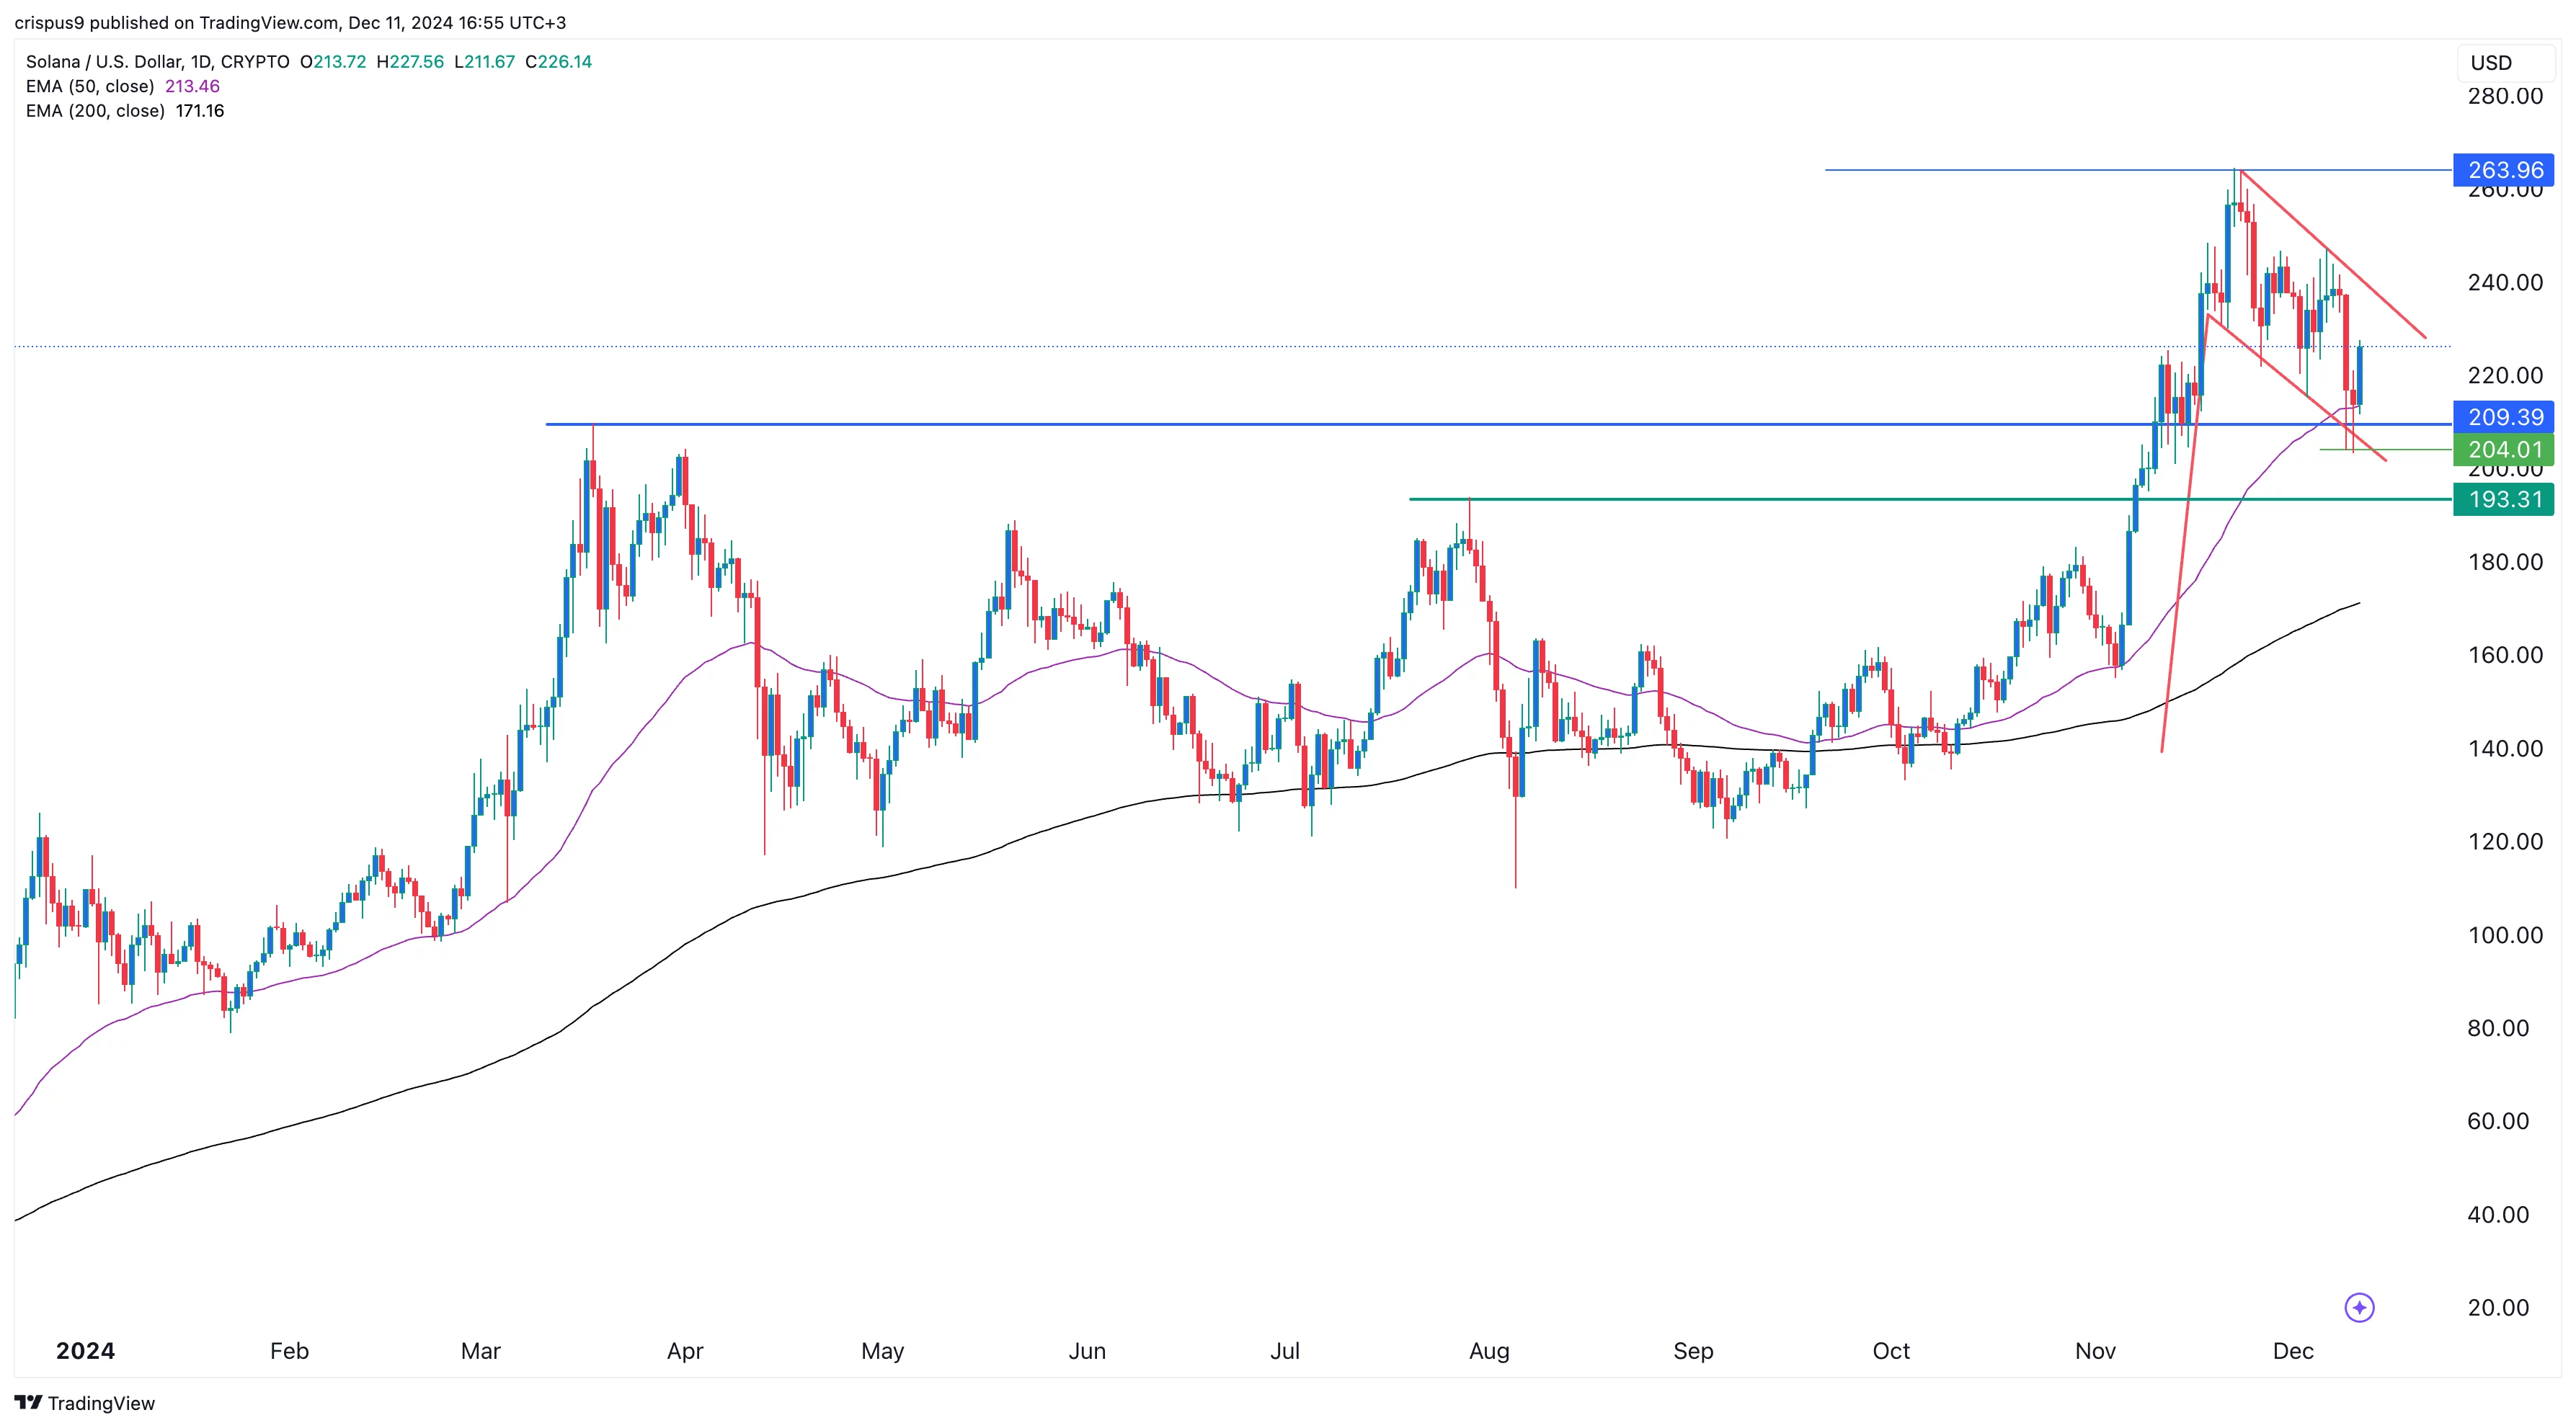The width and height of the screenshot is (2576, 1428).
Task: Click the EMA 200 value 171.16
Action: tap(200, 111)
